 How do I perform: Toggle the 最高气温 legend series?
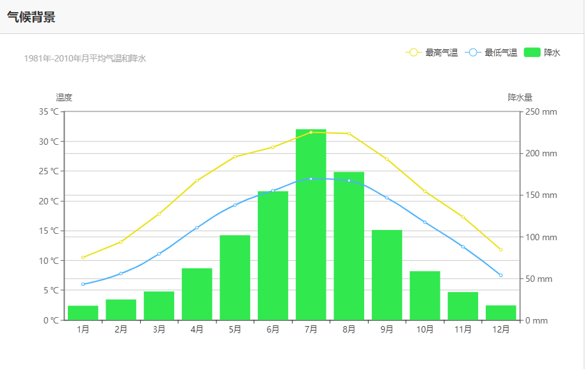432,53
